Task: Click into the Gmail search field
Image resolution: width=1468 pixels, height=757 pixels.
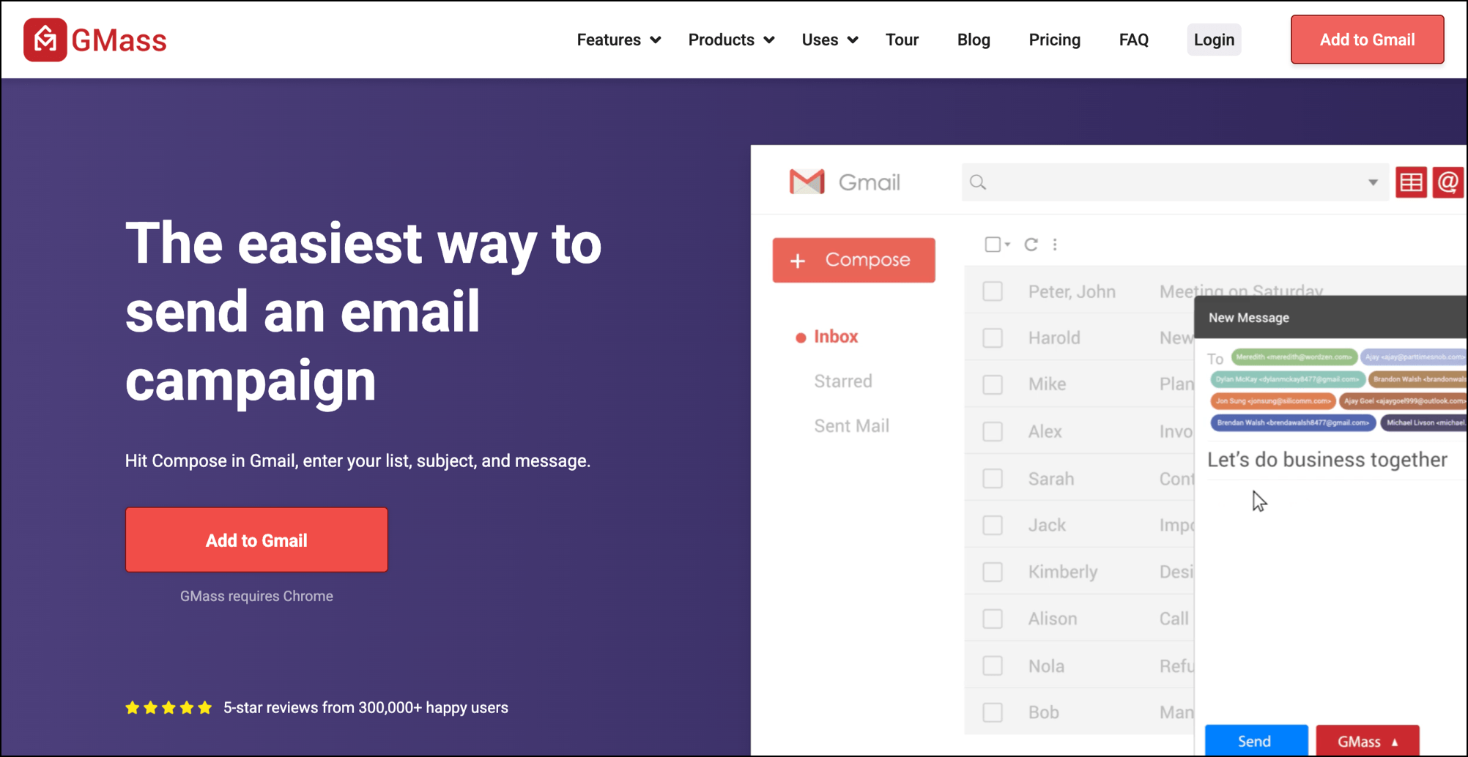Action: pyautogui.click(x=1175, y=182)
